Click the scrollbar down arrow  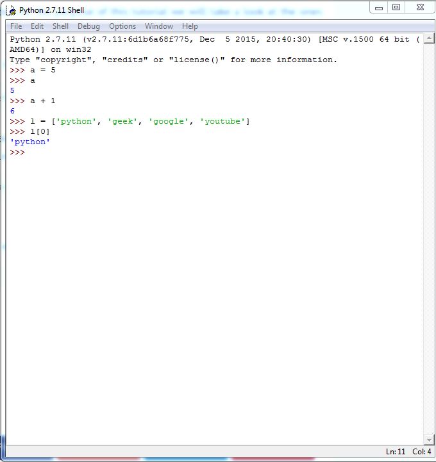[x=429, y=440]
